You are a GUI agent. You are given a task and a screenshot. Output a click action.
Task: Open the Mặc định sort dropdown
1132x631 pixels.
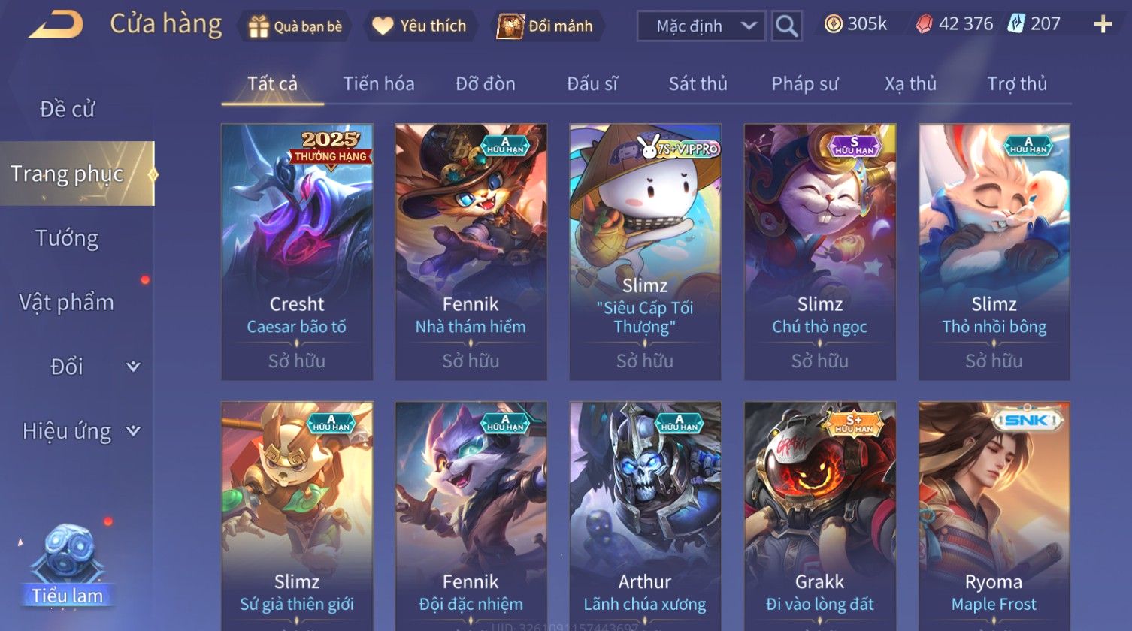point(701,26)
